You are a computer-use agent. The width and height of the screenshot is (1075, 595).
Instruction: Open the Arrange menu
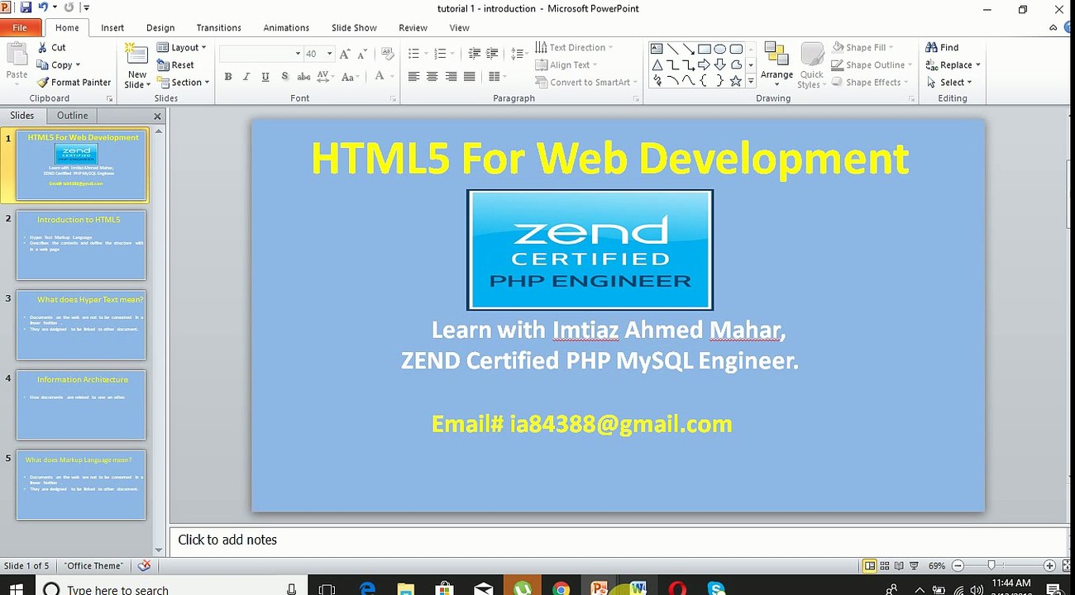tap(776, 65)
